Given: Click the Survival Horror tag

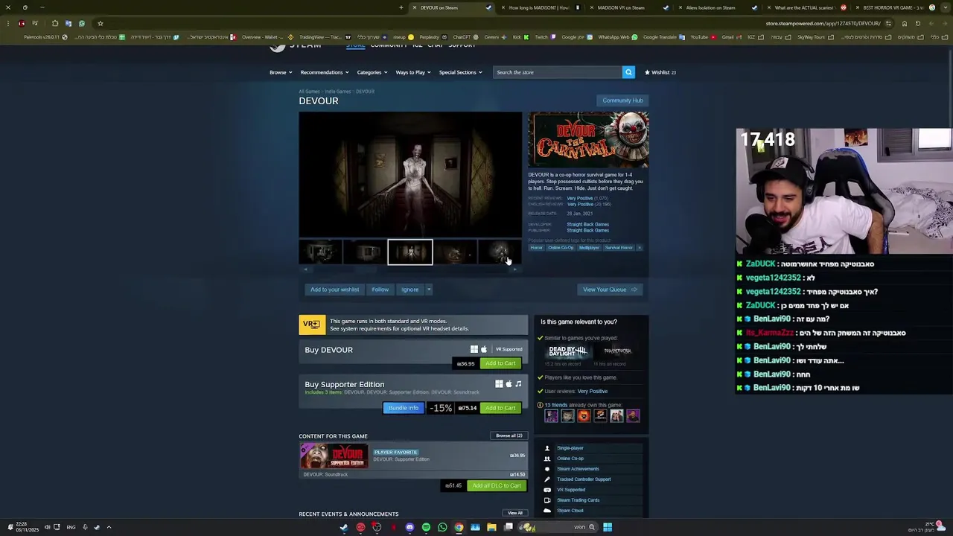Looking at the screenshot, I should (619, 248).
